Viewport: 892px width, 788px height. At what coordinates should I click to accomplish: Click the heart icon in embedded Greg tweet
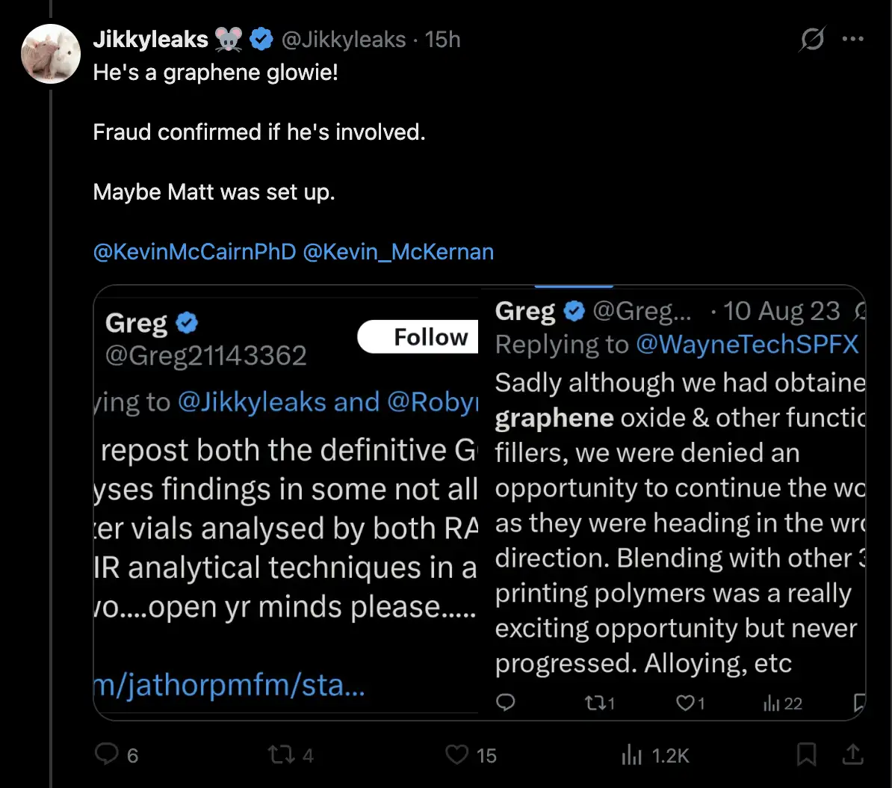685,703
